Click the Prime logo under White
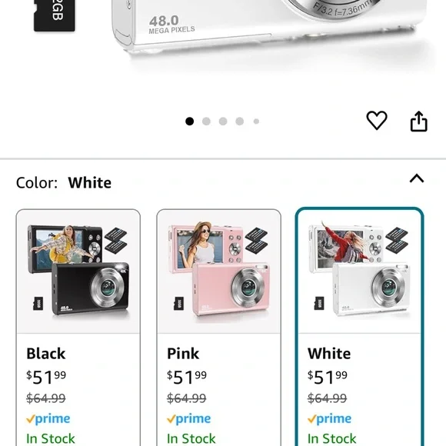 329,418
